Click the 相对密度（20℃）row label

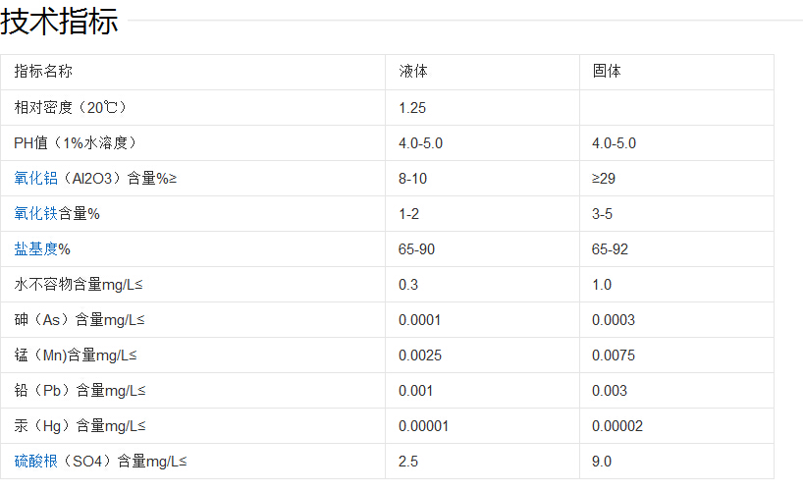(x=70, y=108)
